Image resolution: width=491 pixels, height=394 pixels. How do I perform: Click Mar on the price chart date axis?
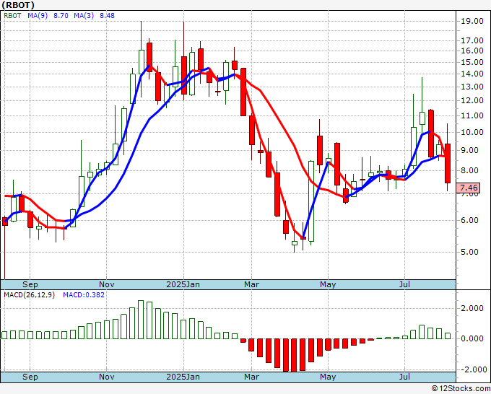click(x=251, y=284)
